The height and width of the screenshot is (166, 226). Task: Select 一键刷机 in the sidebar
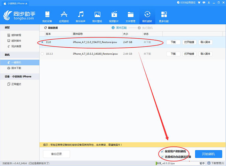[x=20, y=62]
